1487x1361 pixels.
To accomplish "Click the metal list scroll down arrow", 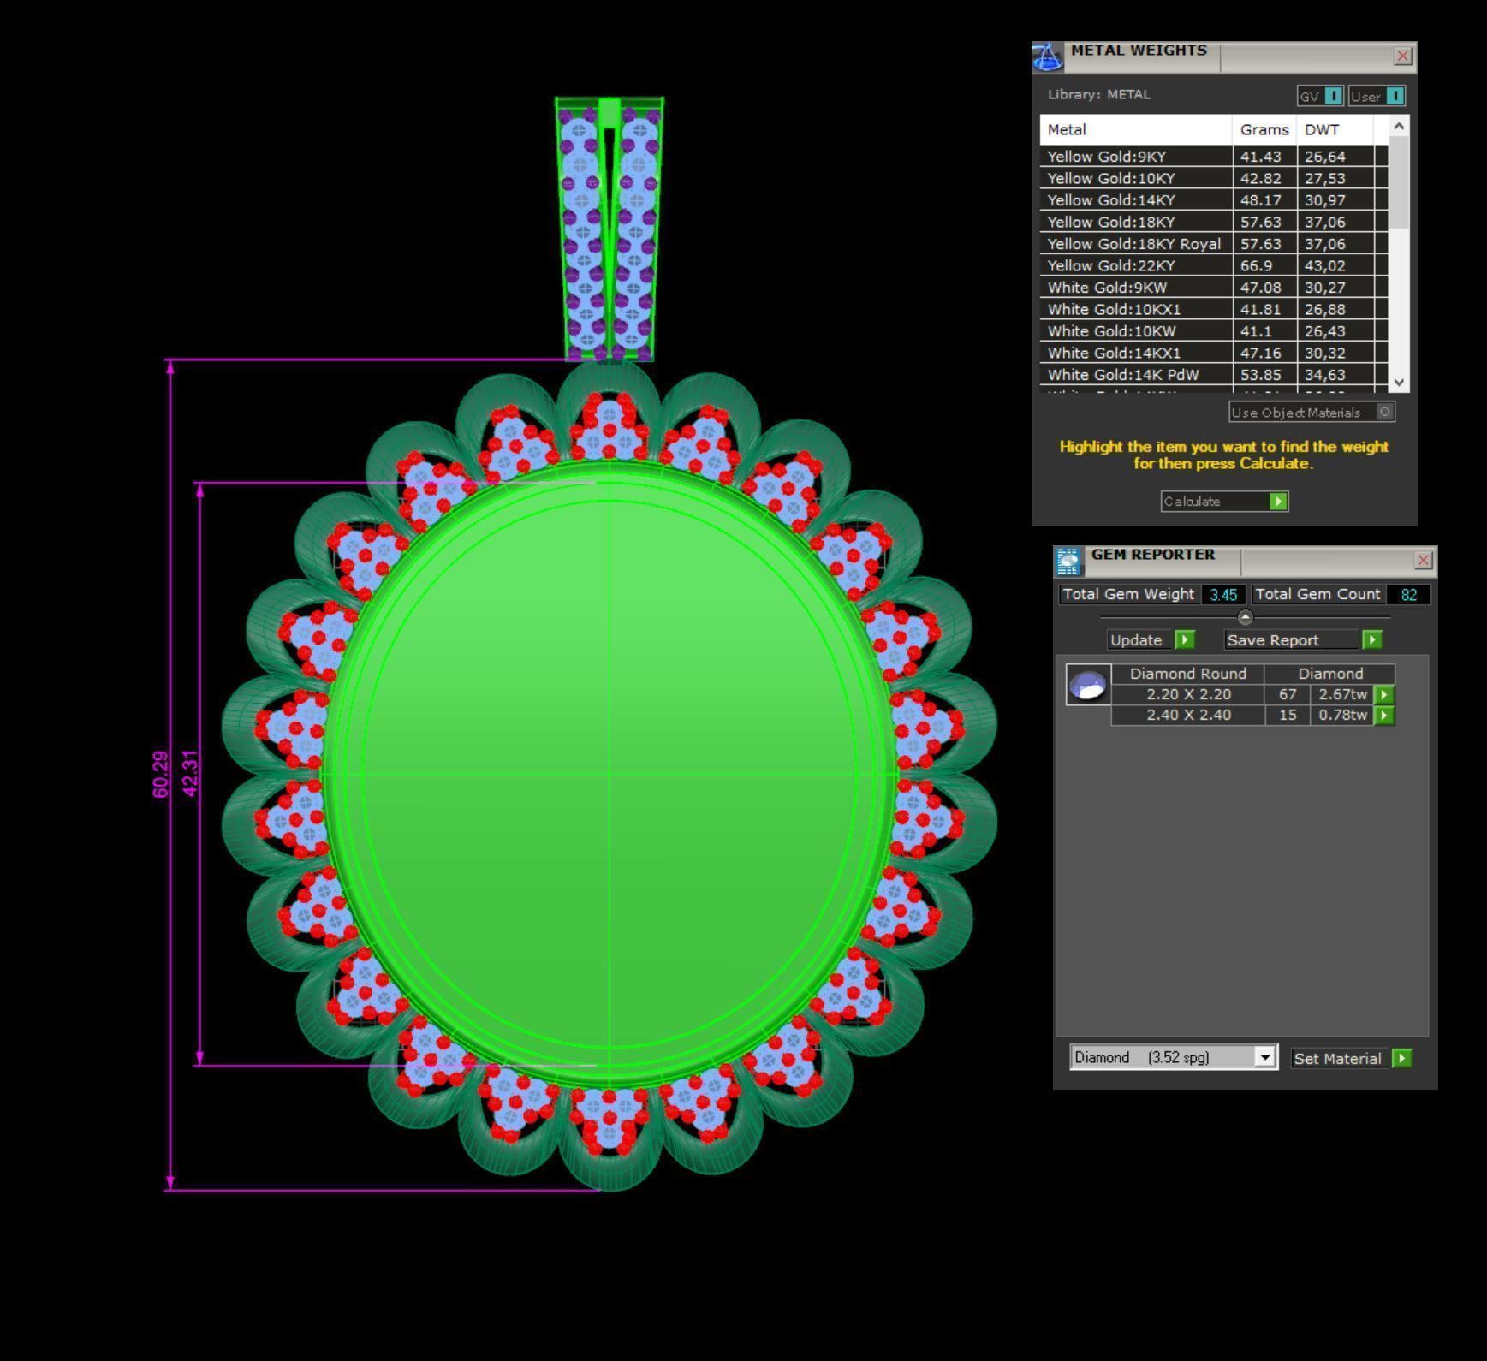I will tap(1399, 383).
